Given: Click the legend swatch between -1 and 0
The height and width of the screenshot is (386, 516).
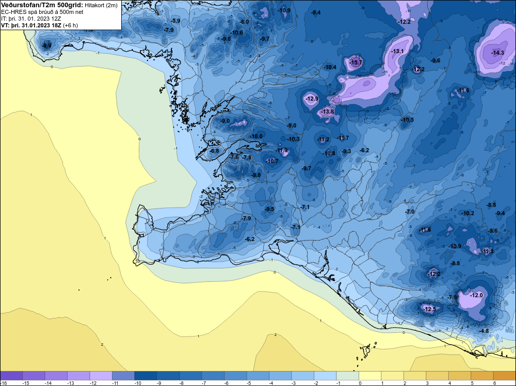Looking at the screenshot, I should click(x=347, y=376).
